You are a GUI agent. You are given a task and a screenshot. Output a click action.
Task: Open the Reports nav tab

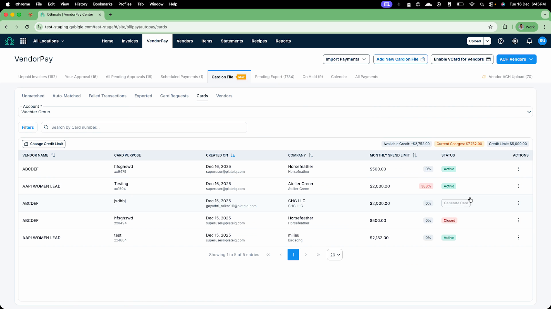tap(283, 41)
